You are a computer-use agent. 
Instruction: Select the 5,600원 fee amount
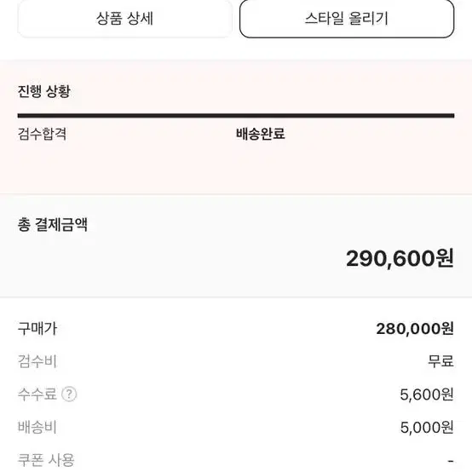[x=427, y=394]
